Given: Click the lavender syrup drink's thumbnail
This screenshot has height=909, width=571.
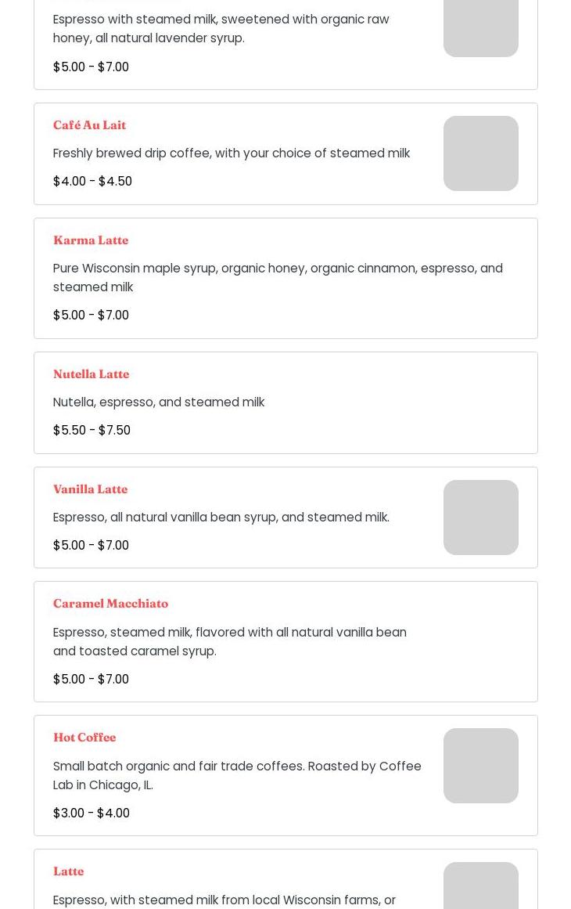Looking at the screenshot, I should click(480, 27).
